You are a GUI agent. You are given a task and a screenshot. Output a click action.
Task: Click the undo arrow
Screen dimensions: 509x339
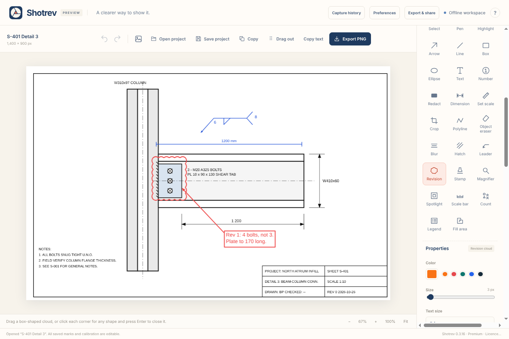click(x=104, y=39)
